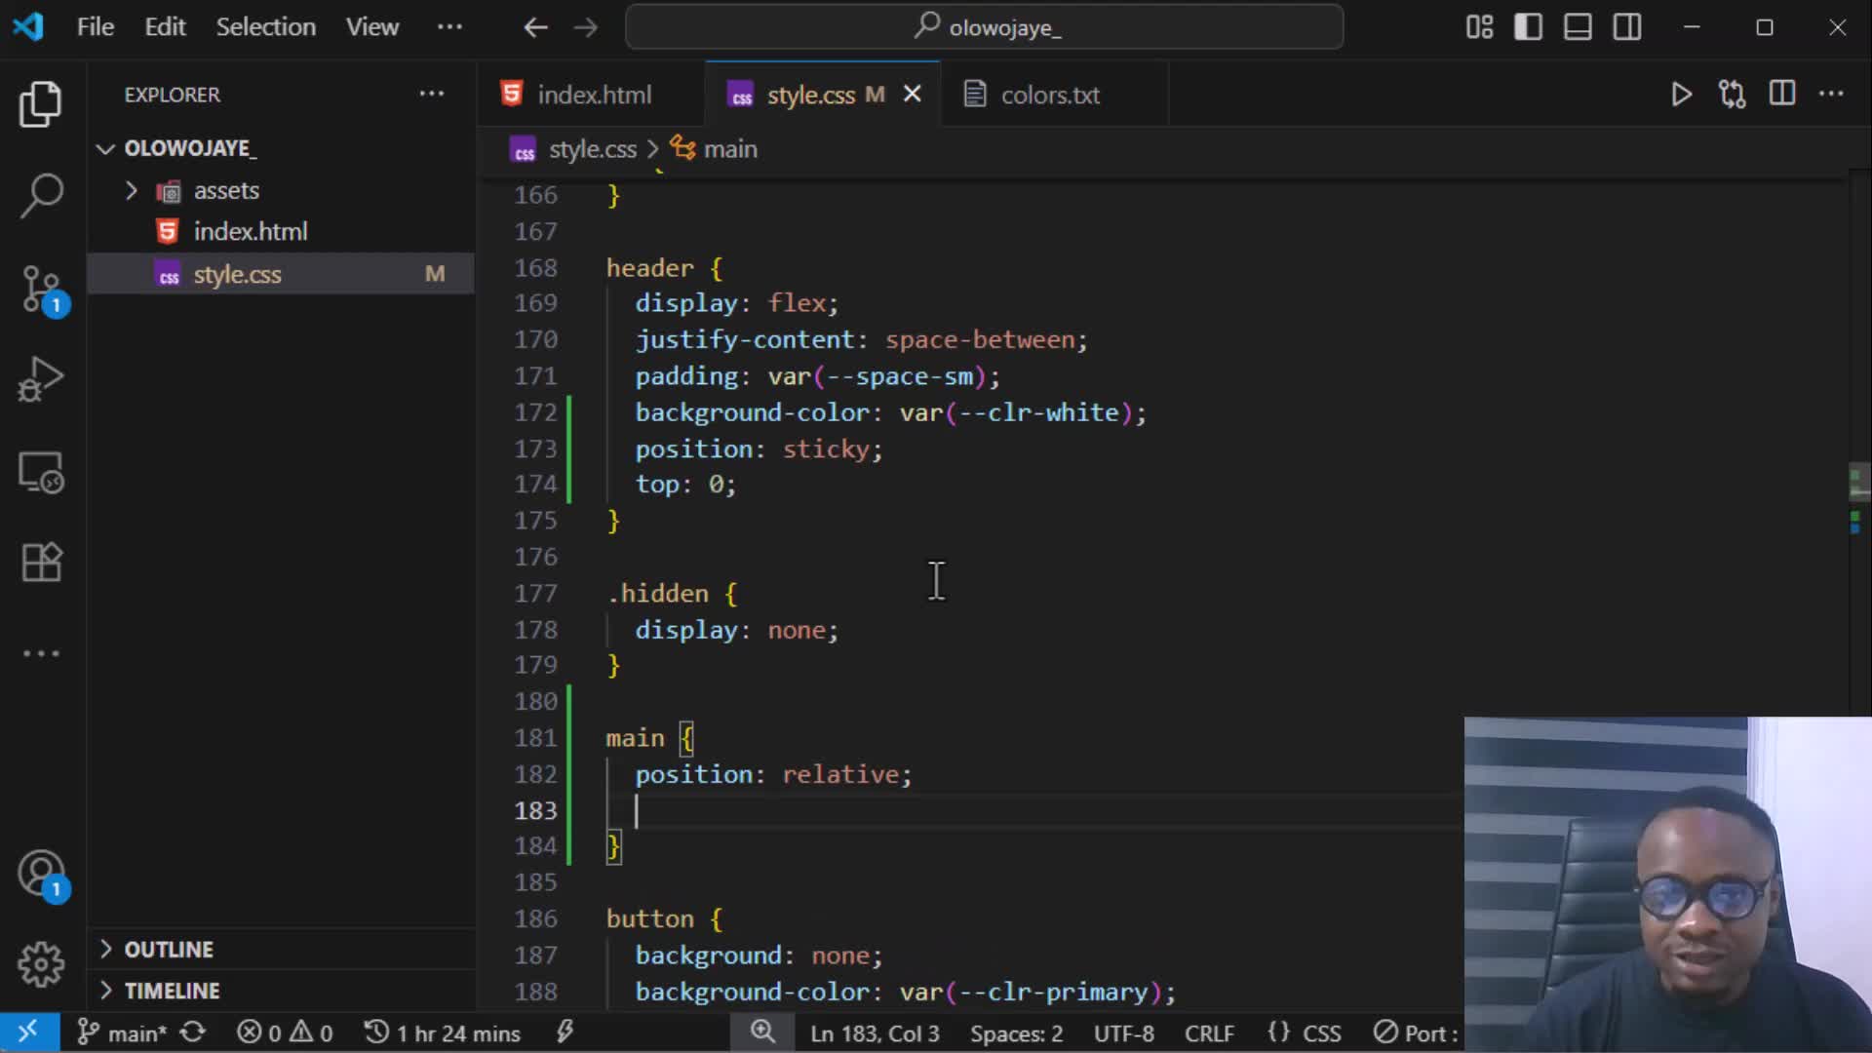Open errors and warnings count in status bar
This screenshot has height=1053, width=1872.
point(285,1033)
